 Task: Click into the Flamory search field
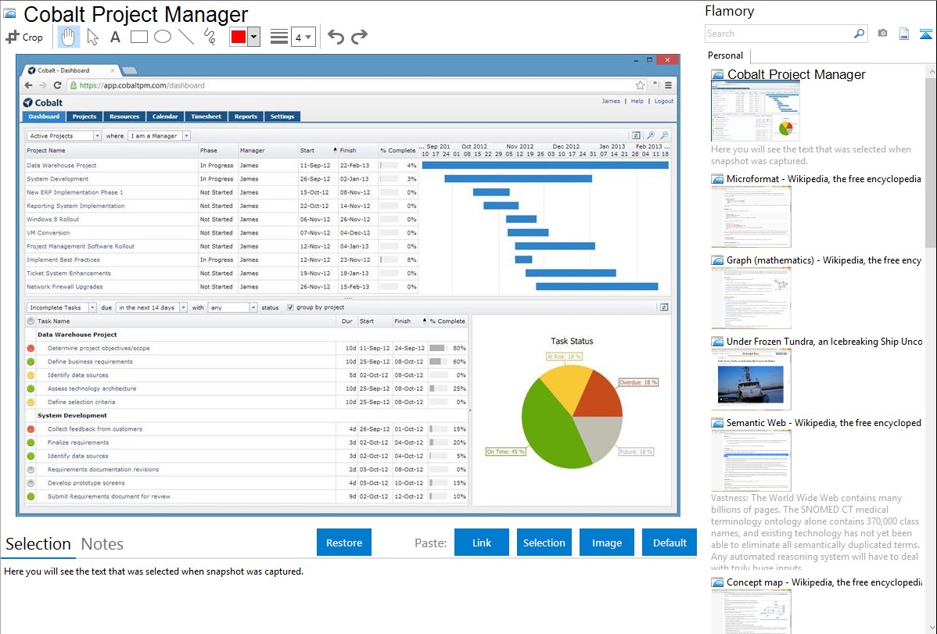[x=778, y=34]
